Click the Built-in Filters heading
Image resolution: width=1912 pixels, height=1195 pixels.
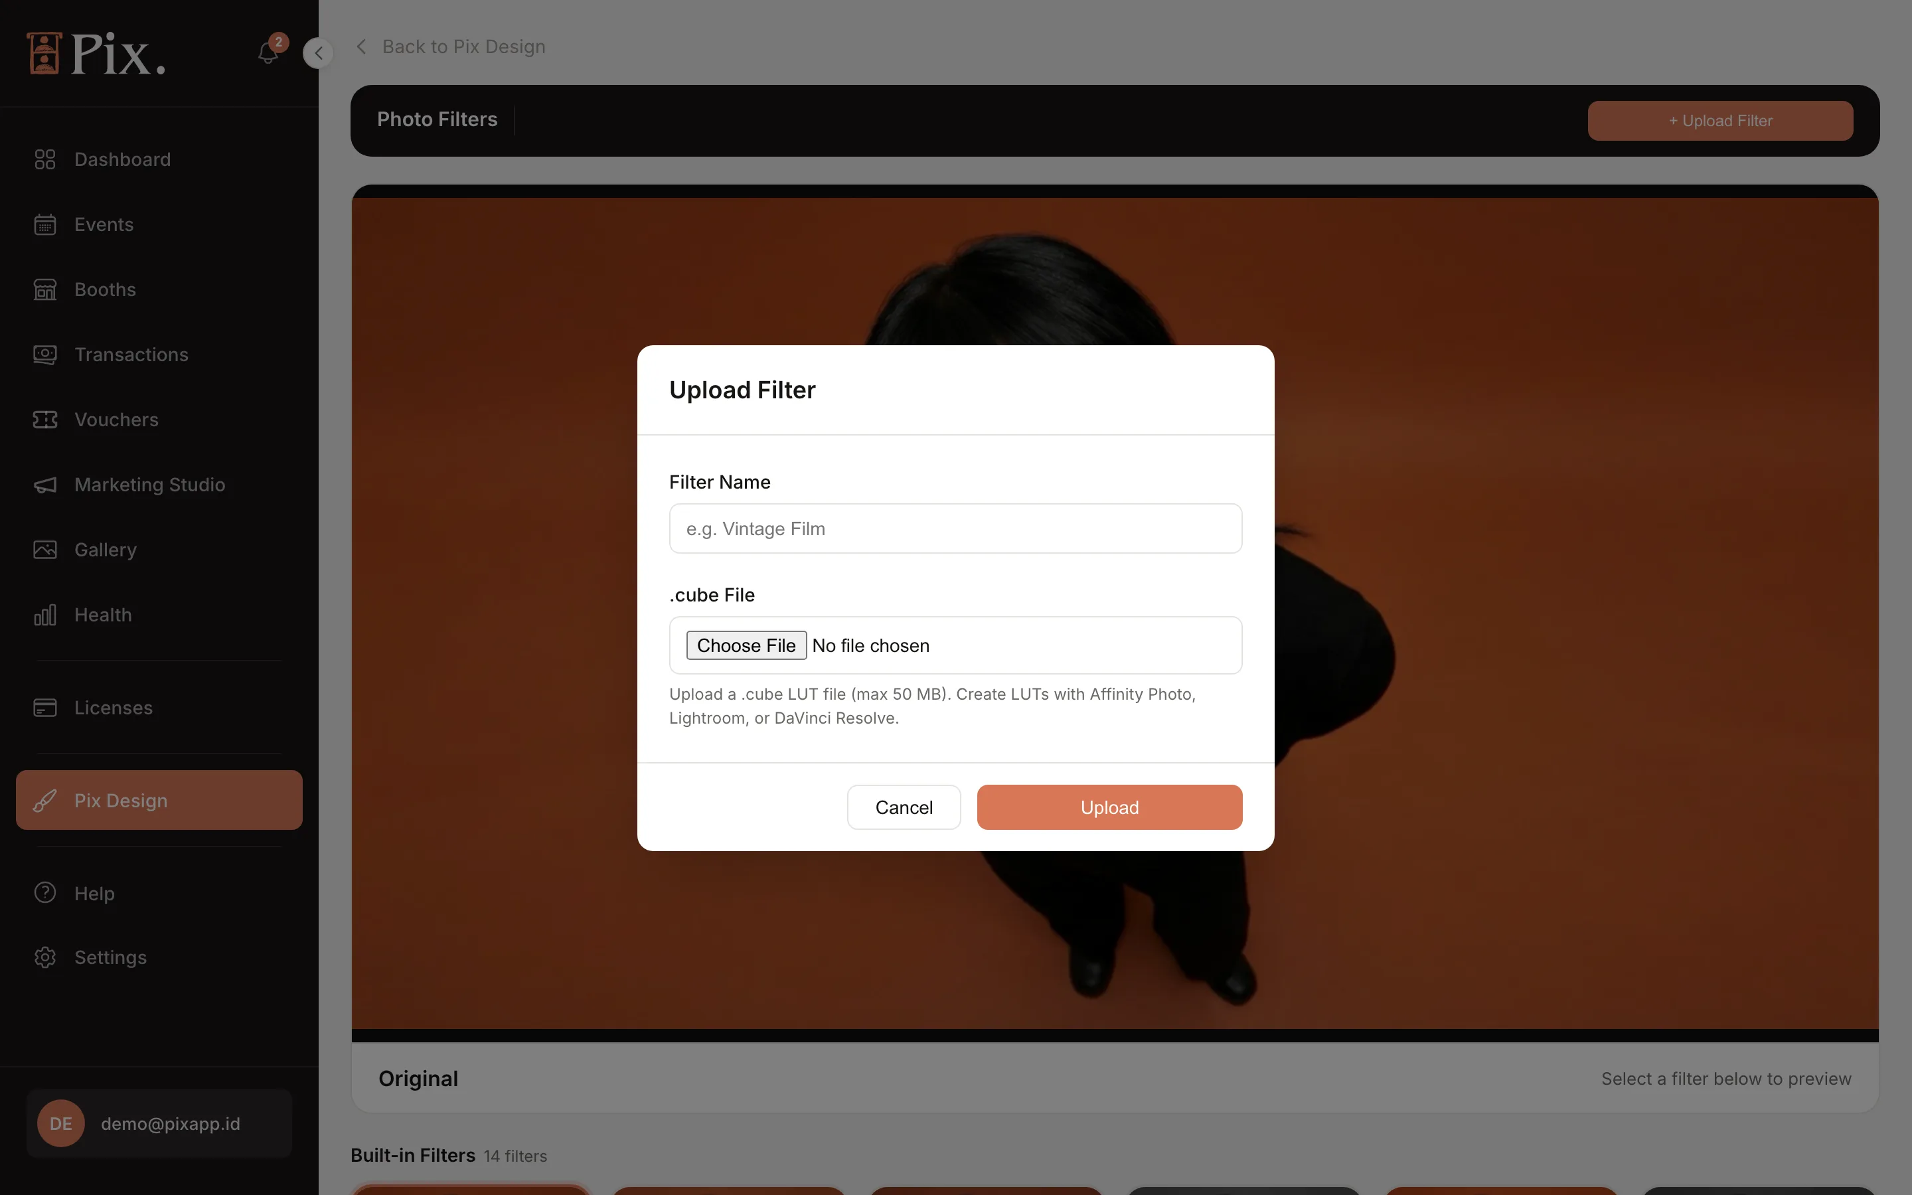(413, 1155)
